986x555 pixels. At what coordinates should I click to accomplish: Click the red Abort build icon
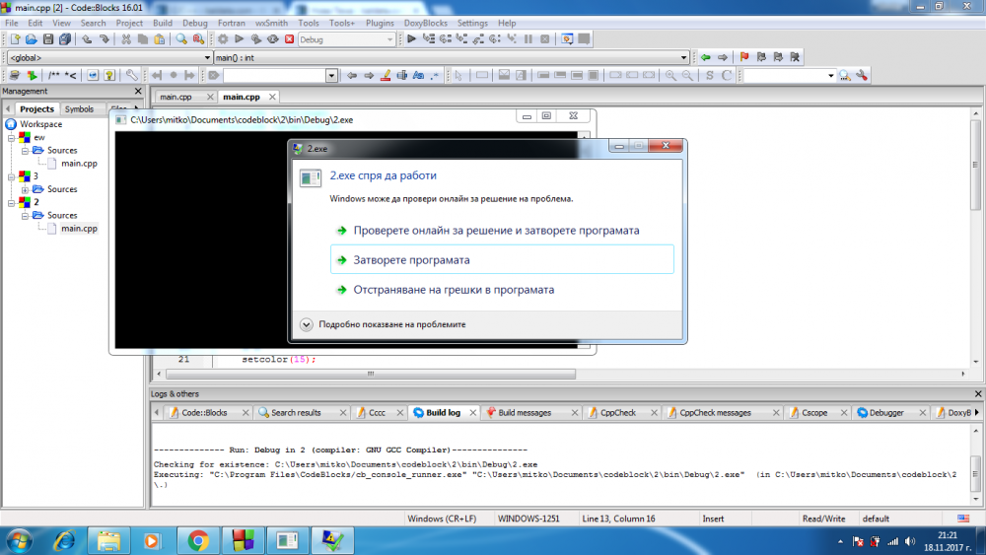tap(289, 39)
